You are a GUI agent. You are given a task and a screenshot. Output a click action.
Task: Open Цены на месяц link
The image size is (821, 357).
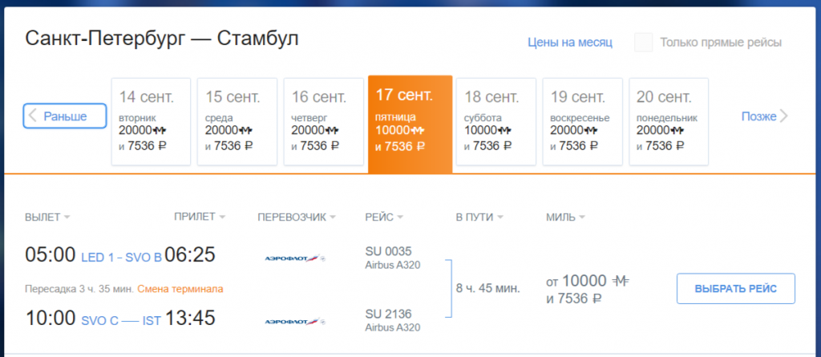[x=570, y=43]
